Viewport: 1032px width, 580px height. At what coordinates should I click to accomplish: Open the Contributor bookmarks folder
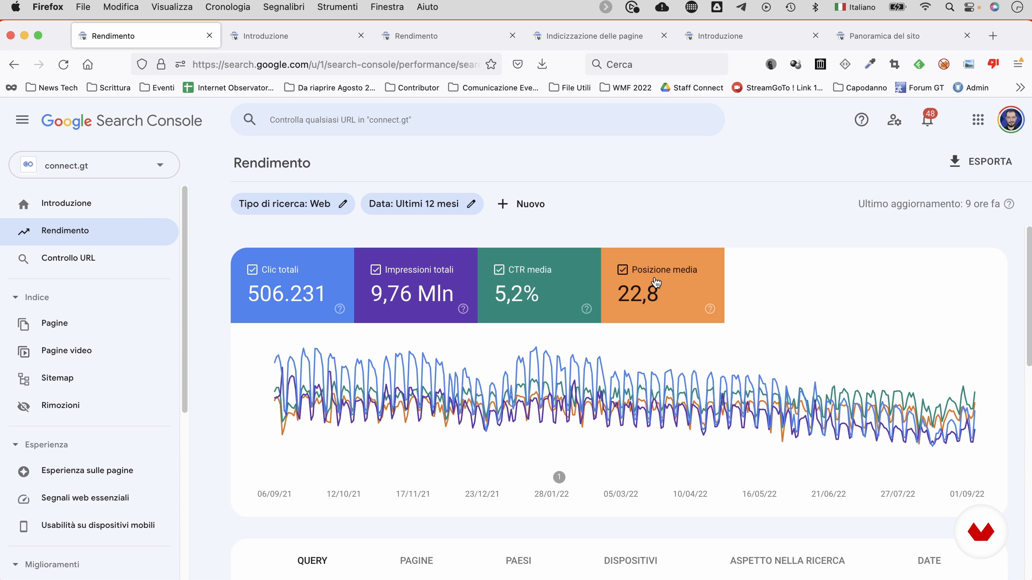coord(412,87)
